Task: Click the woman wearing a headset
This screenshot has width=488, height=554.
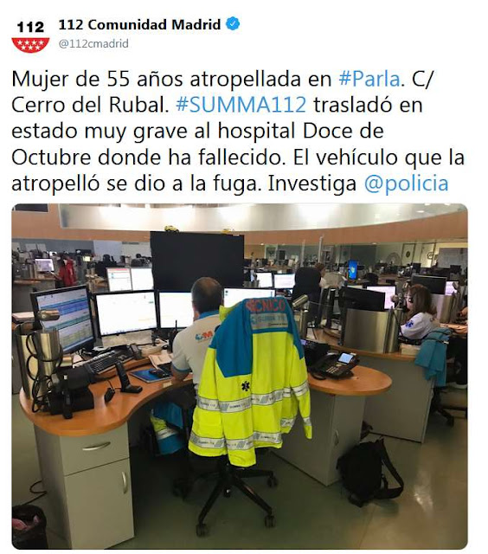Action: (x=421, y=312)
